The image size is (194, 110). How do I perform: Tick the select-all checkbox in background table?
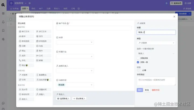coord(11,19)
